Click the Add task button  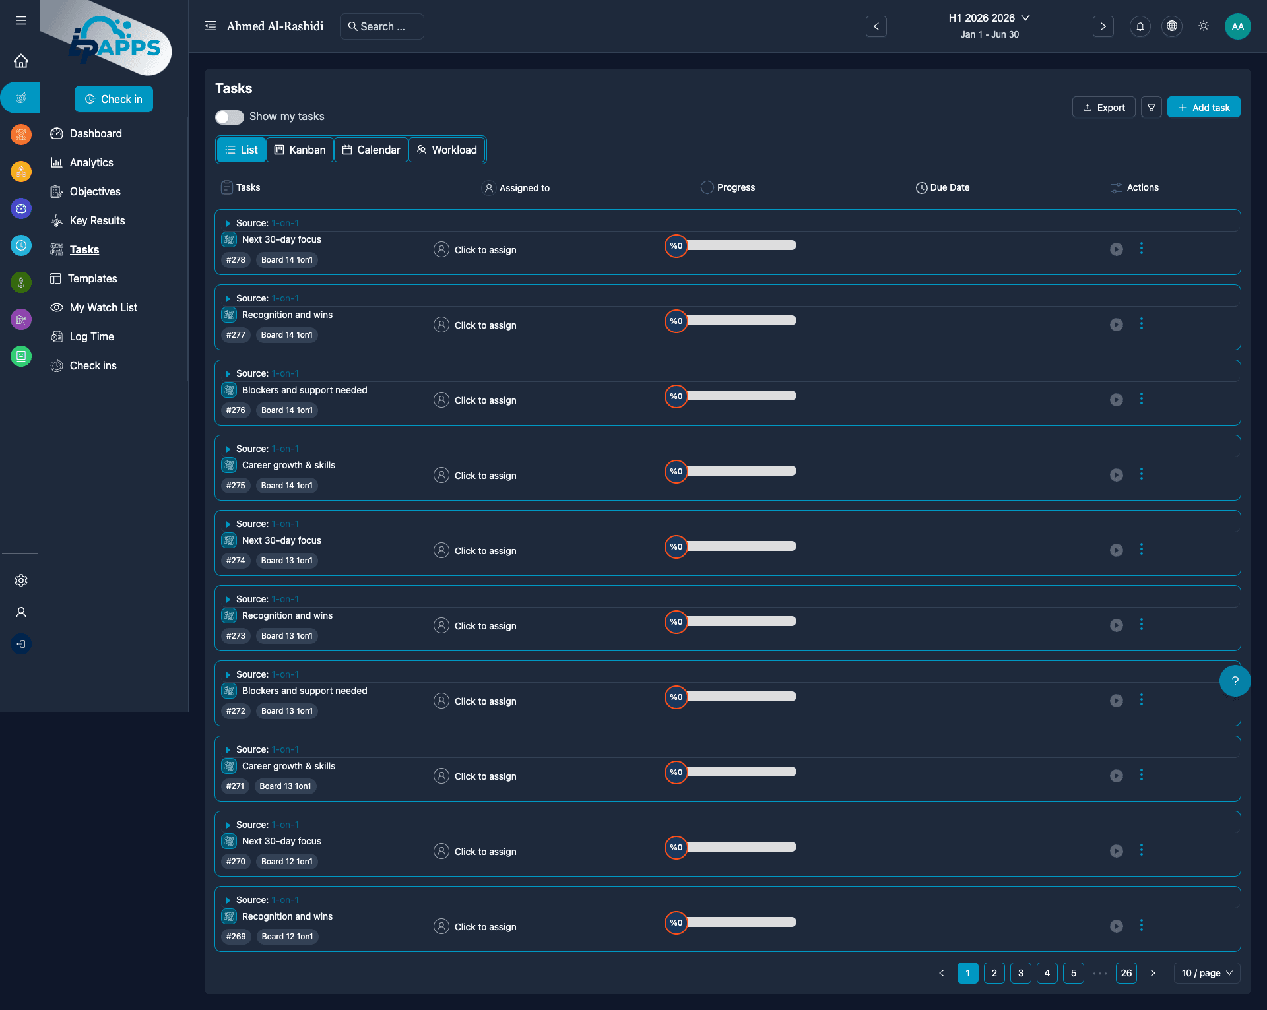click(x=1203, y=108)
